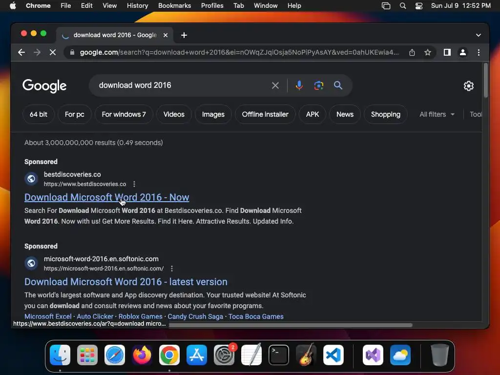The height and width of the screenshot is (375, 500).
Task: Click the bestdiscoveries.co globe favicon
Action: 31,179
